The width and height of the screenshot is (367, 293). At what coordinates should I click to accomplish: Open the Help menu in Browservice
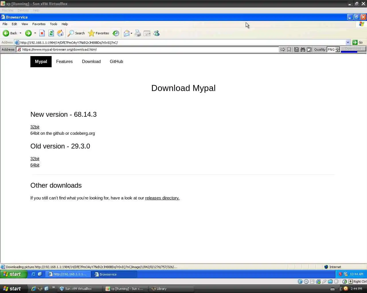[x=65, y=24]
